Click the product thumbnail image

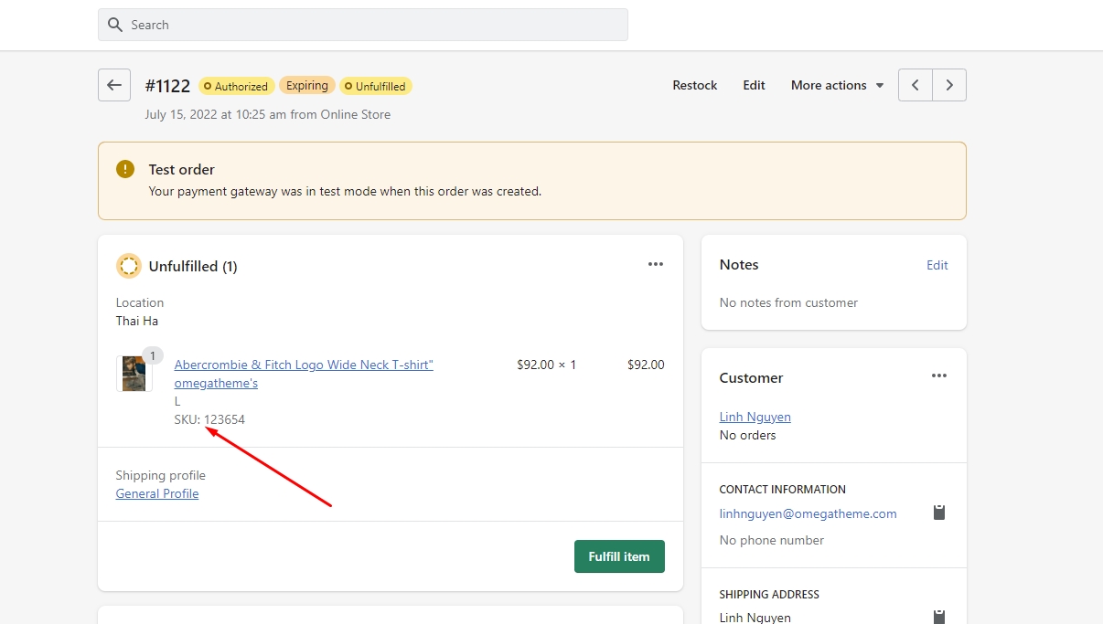(x=134, y=373)
